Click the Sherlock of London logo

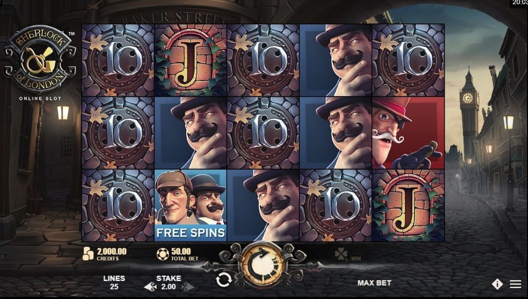click(40, 59)
